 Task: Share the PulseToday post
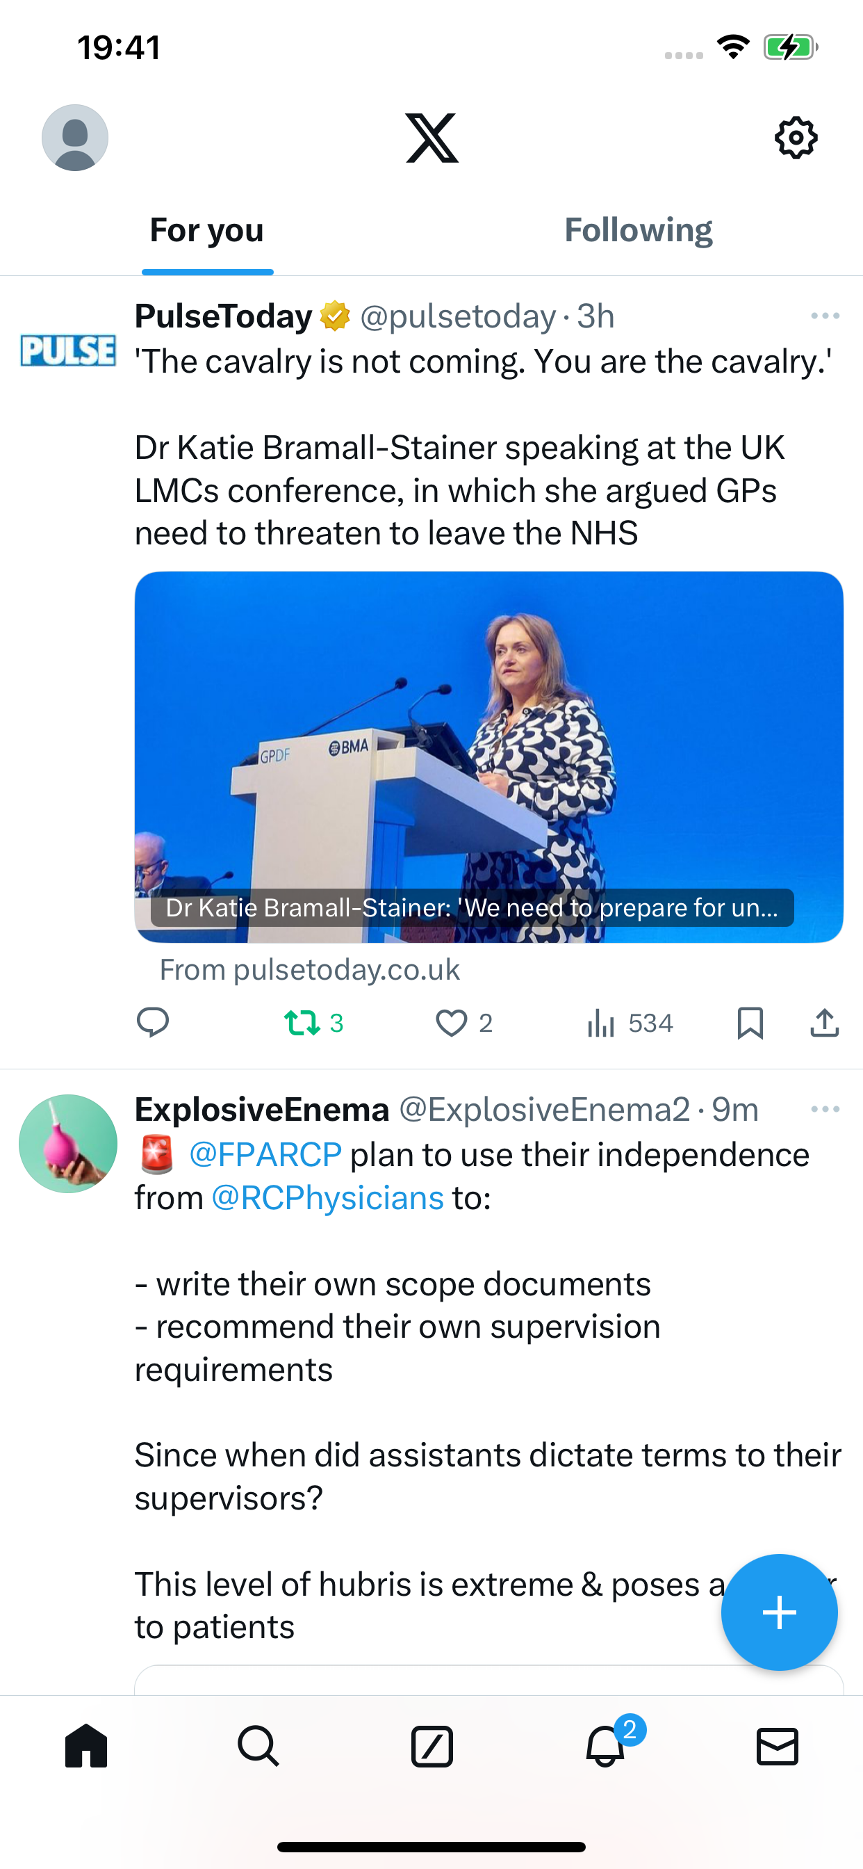[x=825, y=1023]
